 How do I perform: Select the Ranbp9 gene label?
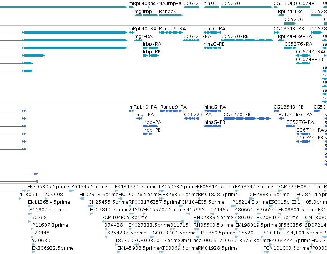pyautogui.click(x=168, y=11)
